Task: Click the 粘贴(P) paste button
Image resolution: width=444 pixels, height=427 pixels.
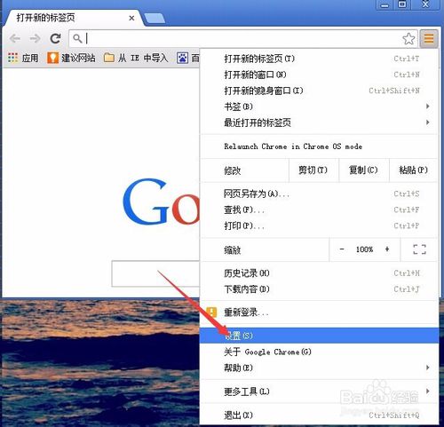Action: pyautogui.click(x=413, y=170)
